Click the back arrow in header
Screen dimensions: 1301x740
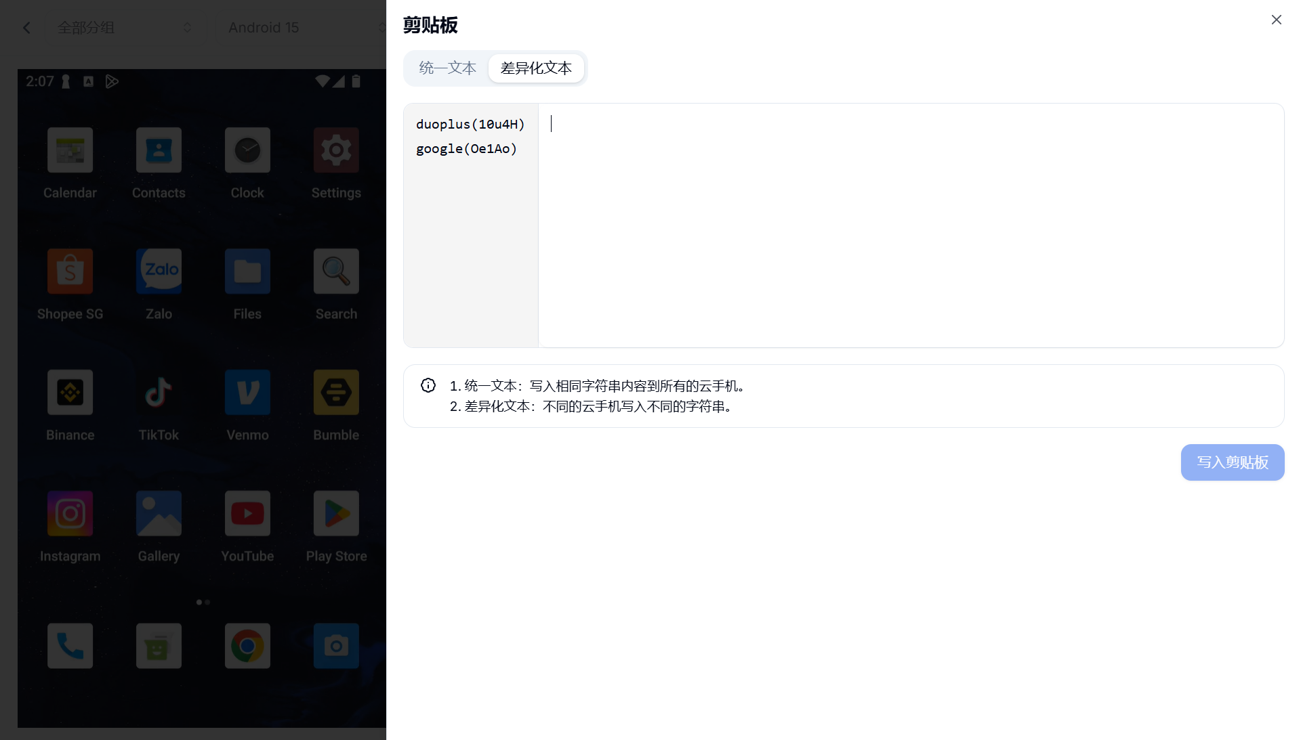pyautogui.click(x=26, y=28)
